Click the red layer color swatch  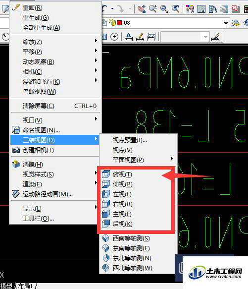119,23
